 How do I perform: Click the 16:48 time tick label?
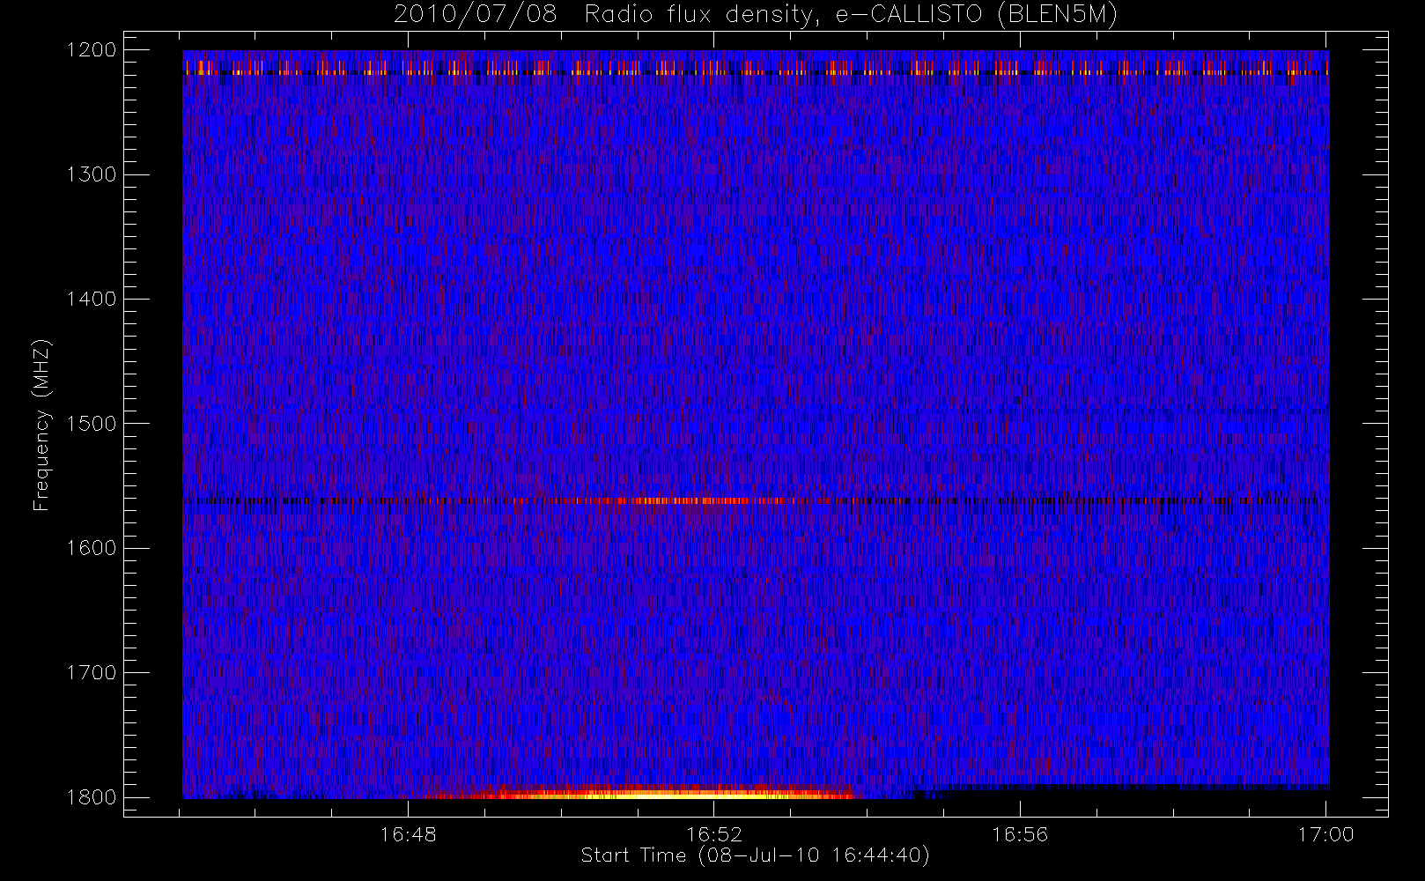408,834
